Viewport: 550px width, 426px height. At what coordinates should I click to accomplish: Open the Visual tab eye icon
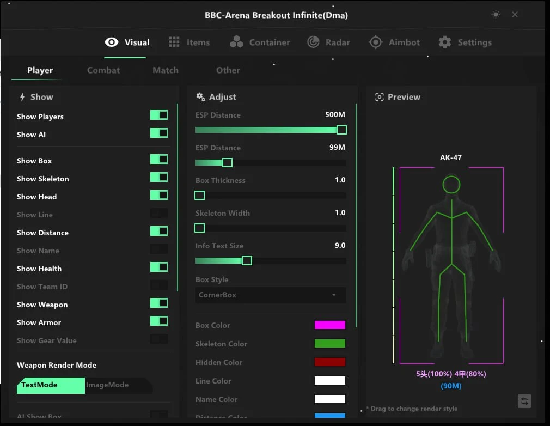click(x=111, y=42)
